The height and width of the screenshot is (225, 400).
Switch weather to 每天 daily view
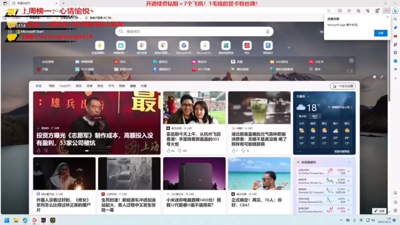click(315, 116)
